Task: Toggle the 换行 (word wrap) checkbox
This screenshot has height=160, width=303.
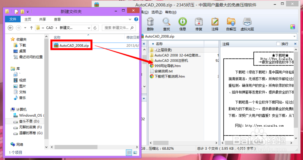Action: [278, 44]
